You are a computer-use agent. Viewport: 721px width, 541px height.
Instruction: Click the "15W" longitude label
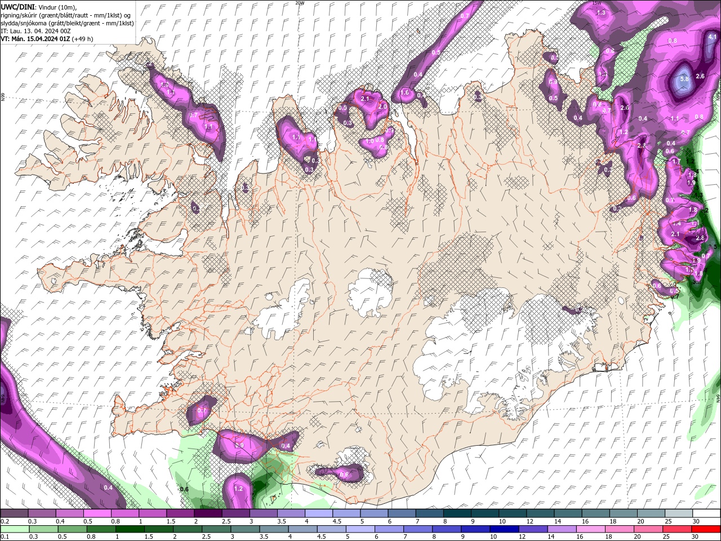(x=598, y=3)
